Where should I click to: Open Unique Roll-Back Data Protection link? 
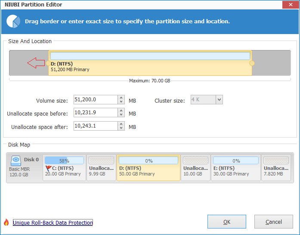point(53,222)
